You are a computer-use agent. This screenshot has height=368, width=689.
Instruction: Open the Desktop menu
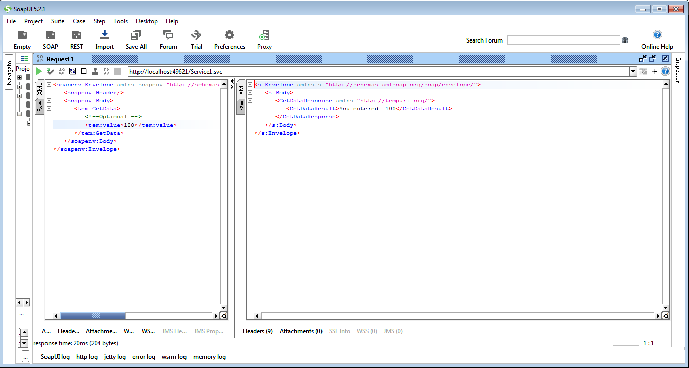click(147, 21)
